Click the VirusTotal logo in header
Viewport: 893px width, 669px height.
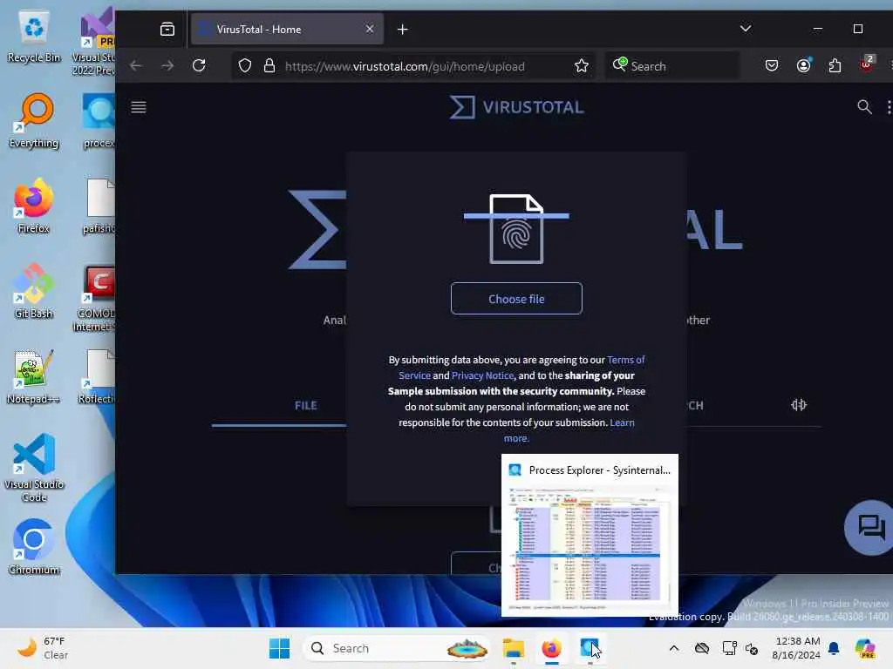(x=516, y=107)
